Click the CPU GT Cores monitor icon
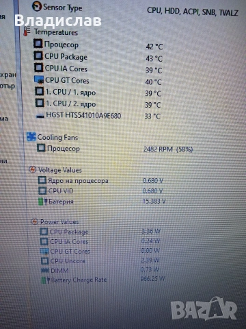 (39, 80)
